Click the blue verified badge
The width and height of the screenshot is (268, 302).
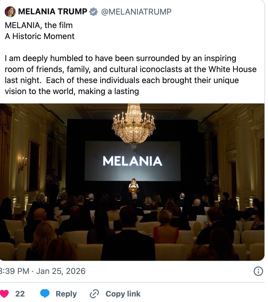pos(94,12)
